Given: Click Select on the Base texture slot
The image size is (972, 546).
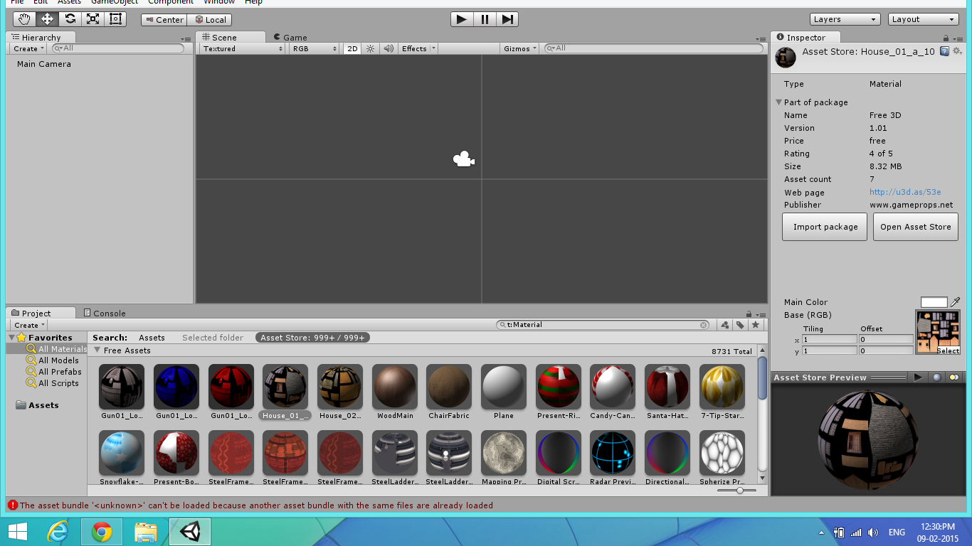Looking at the screenshot, I should tap(948, 350).
